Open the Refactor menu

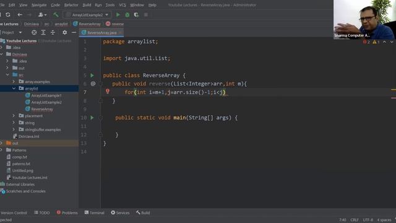pyautogui.click(x=71, y=5)
